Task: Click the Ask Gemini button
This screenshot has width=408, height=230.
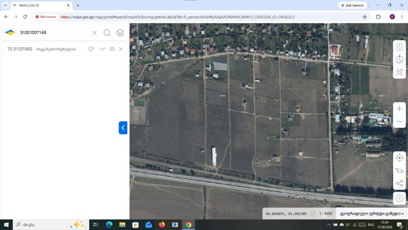Action: (353, 5)
